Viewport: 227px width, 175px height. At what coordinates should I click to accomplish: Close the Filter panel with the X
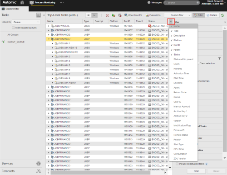225,22
